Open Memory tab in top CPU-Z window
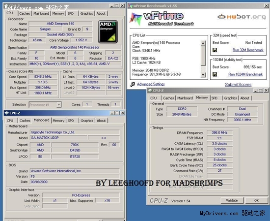Image resolution: width=270 pixels, height=221 pixels. 58,13
